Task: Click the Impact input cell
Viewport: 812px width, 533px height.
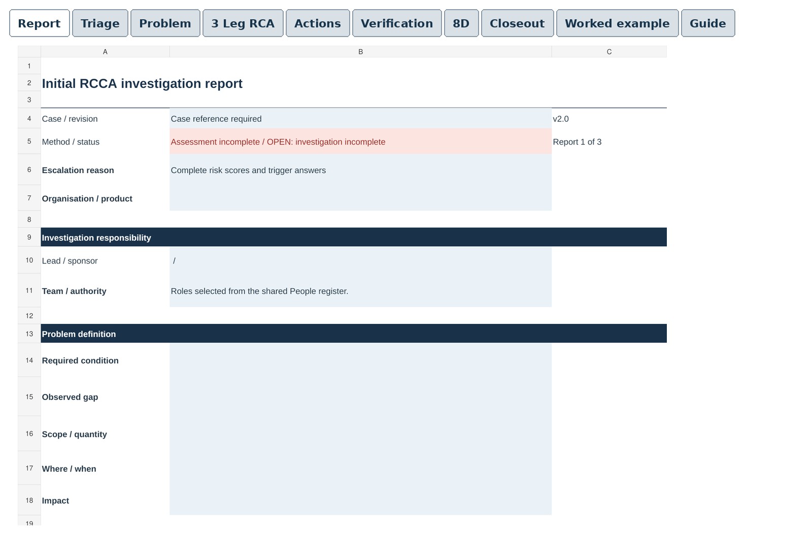Action: coord(361,501)
